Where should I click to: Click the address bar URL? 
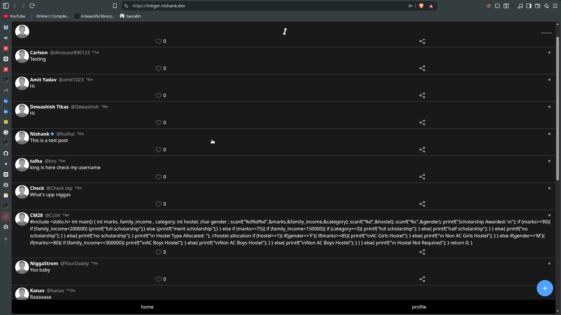click(159, 6)
